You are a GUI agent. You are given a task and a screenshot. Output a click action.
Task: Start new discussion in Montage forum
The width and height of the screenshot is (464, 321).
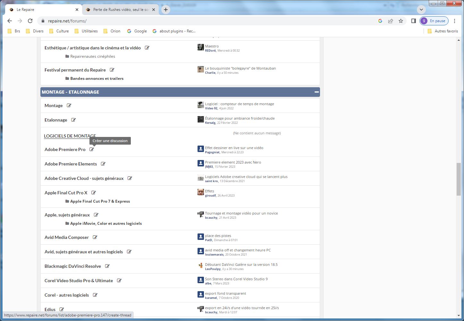click(x=69, y=106)
